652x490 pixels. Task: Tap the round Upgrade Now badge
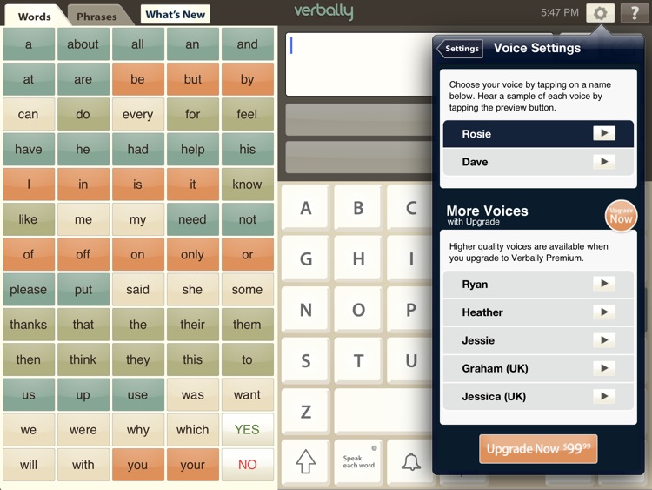coord(621,216)
